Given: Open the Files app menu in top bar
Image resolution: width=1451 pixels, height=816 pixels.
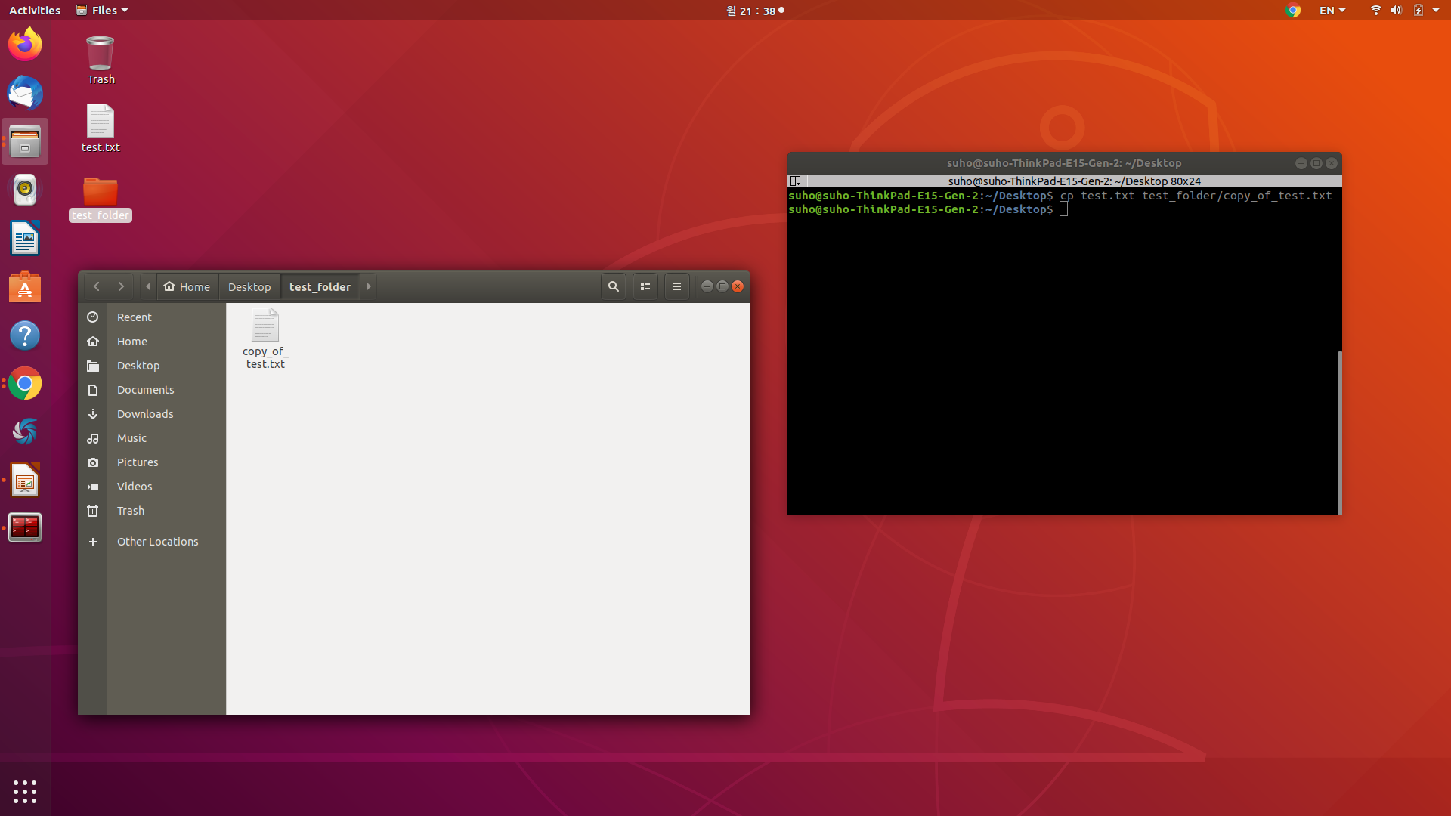Looking at the screenshot, I should click(103, 11).
